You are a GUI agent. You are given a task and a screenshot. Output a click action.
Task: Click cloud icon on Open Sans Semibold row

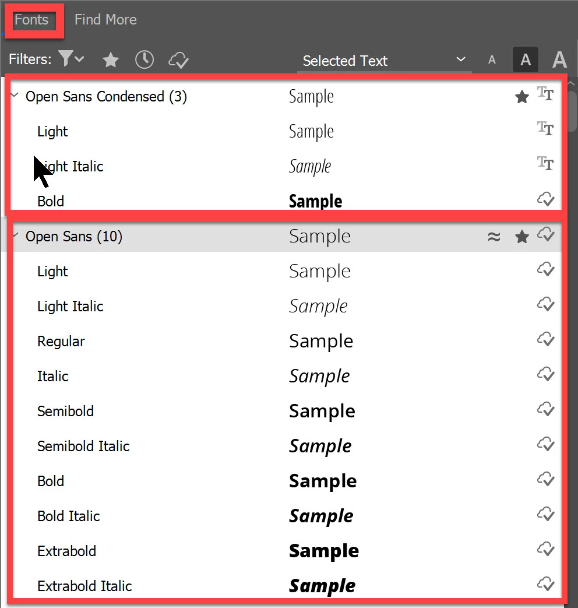pos(546,409)
